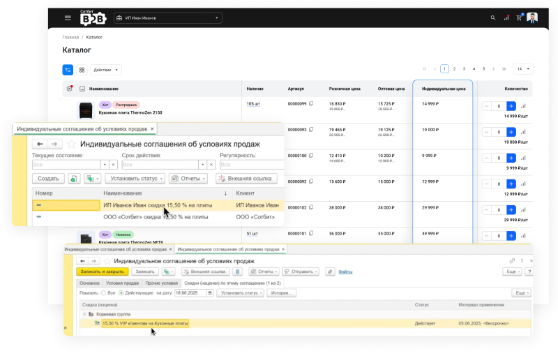Switch to the 'Условия продаж' tab

tap(122, 283)
